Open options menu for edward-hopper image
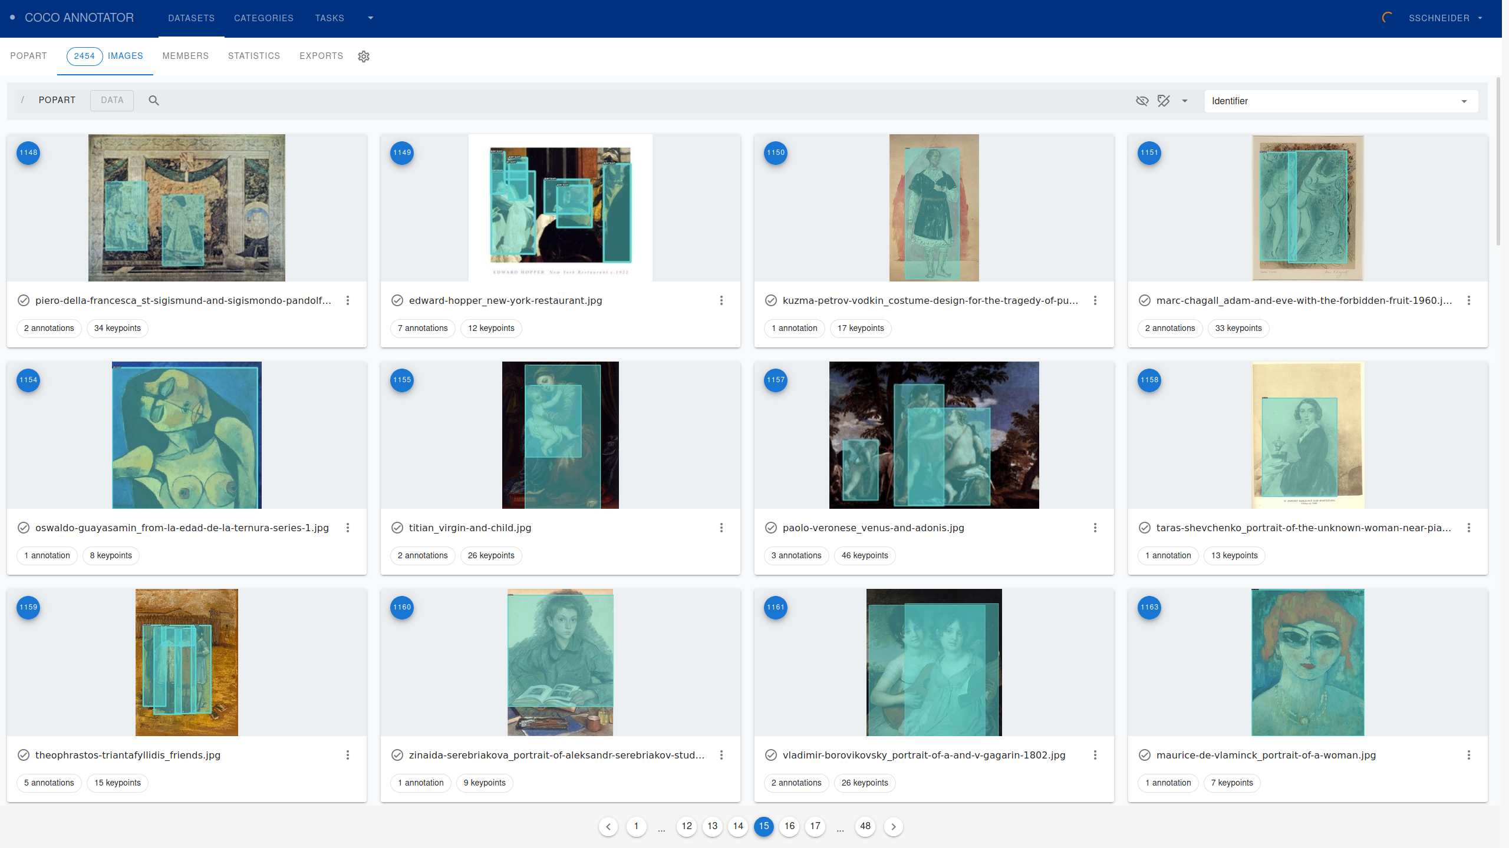This screenshot has height=848, width=1509. pyautogui.click(x=721, y=300)
